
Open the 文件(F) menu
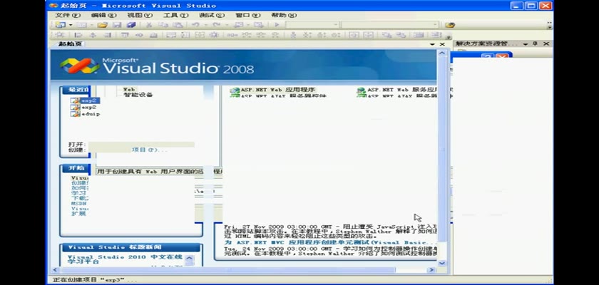(68, 15)
